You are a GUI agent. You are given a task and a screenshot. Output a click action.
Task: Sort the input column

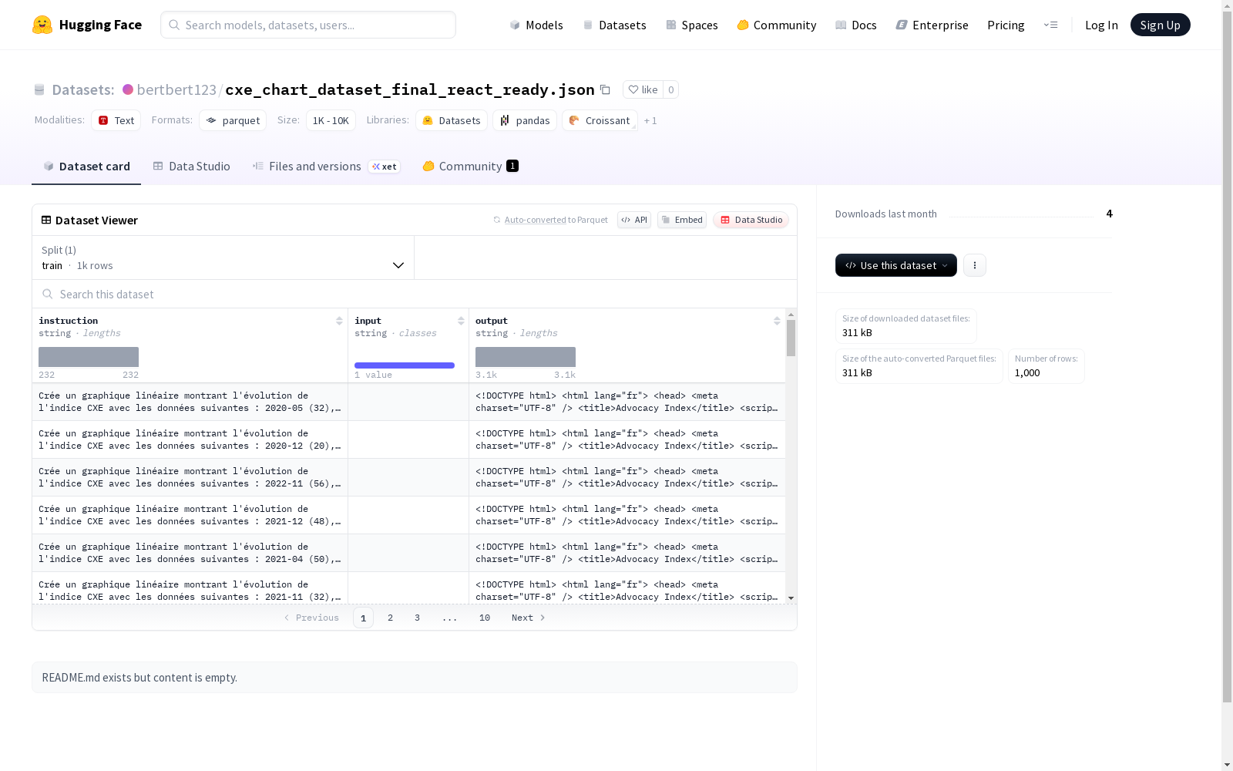[x=461, y=321]
